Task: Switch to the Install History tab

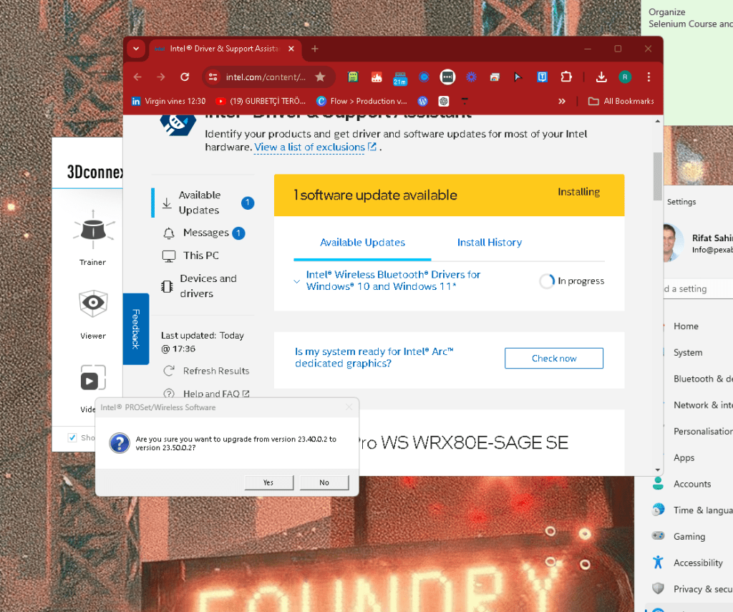Action: [490, 242]
